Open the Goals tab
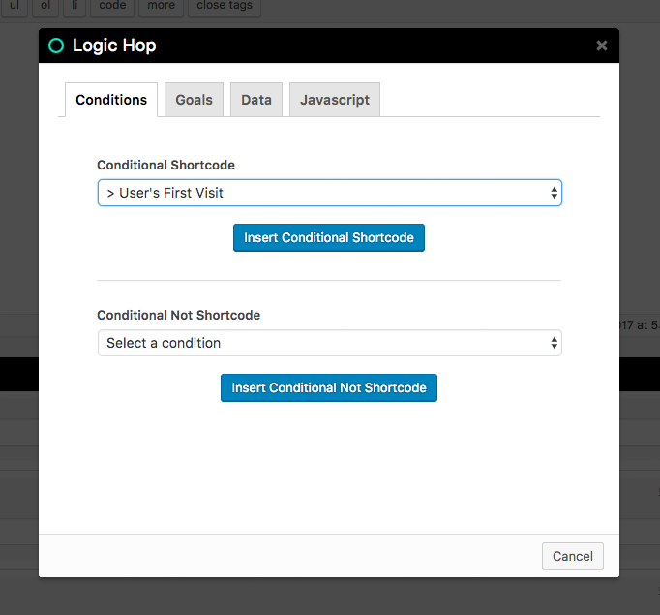This screenshot has width=660, height=615. 195,100
